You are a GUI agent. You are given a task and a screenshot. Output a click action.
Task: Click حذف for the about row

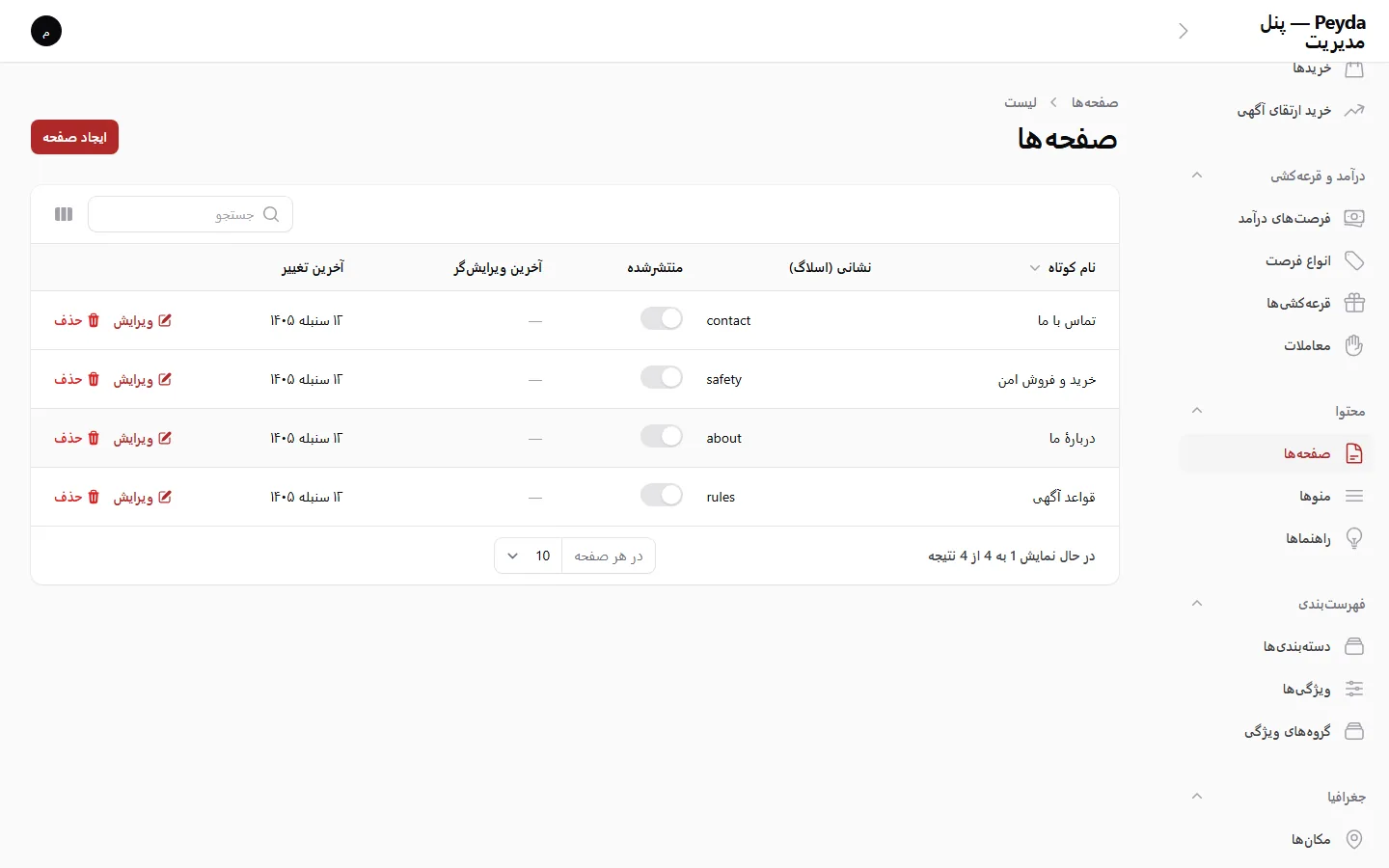click(x=77, y=438)
